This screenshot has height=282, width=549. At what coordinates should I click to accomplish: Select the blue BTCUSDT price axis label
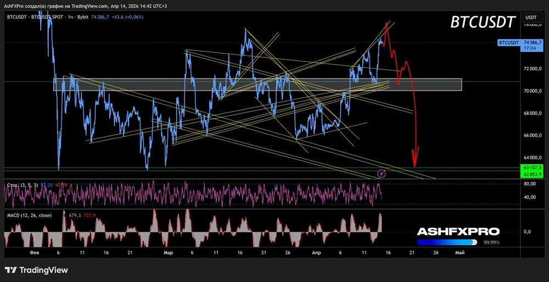(x=509, y=43)
